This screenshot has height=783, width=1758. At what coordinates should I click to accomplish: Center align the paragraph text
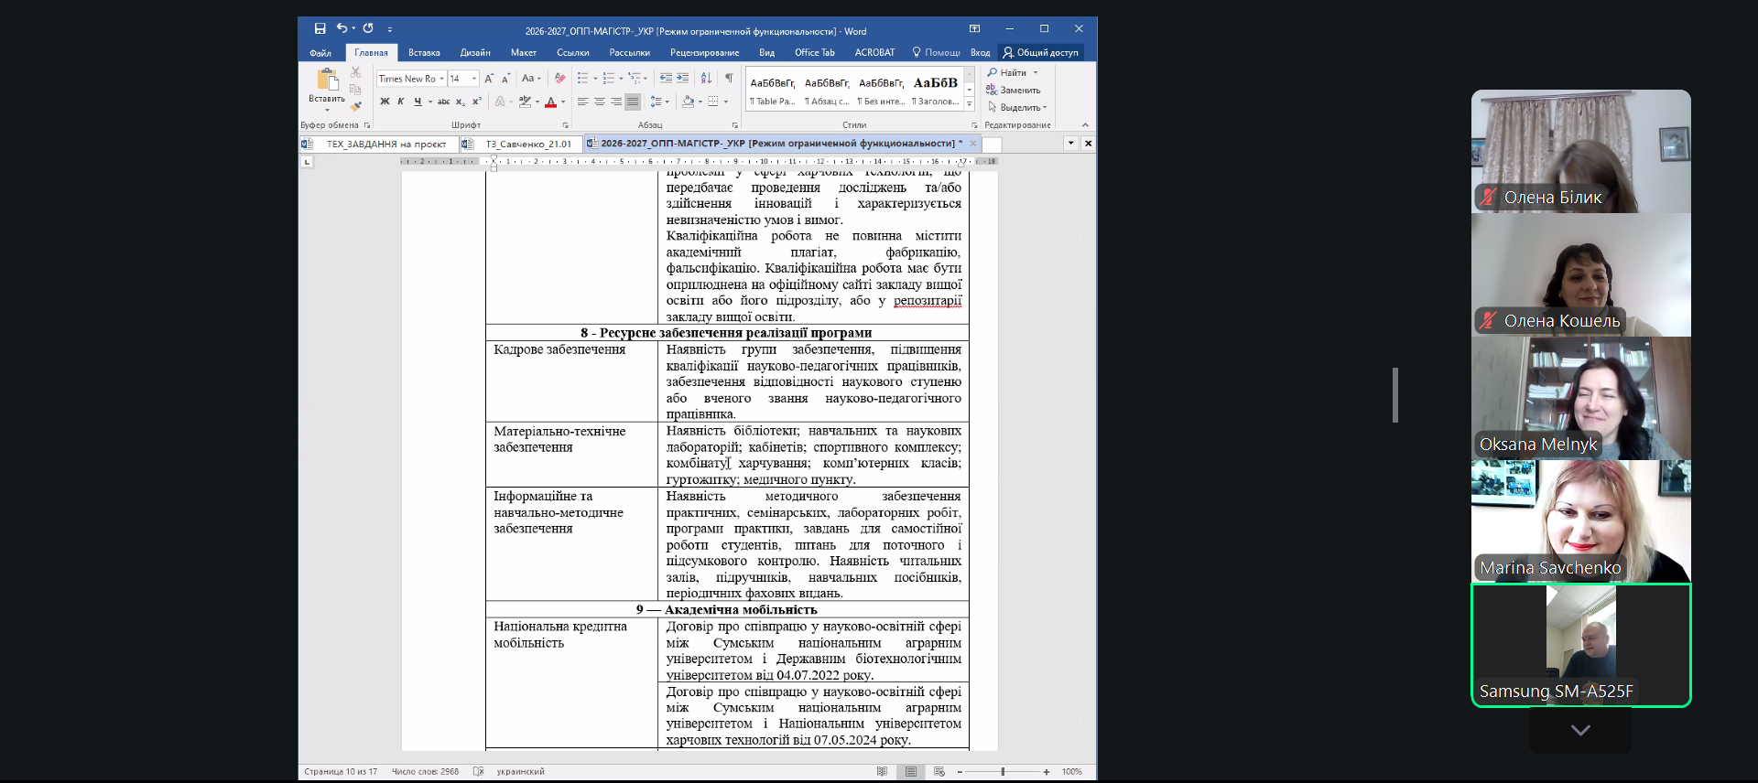[599, 102]
